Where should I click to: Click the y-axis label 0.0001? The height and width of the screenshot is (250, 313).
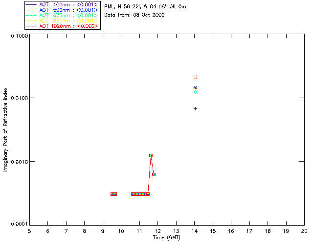[20, 224]
